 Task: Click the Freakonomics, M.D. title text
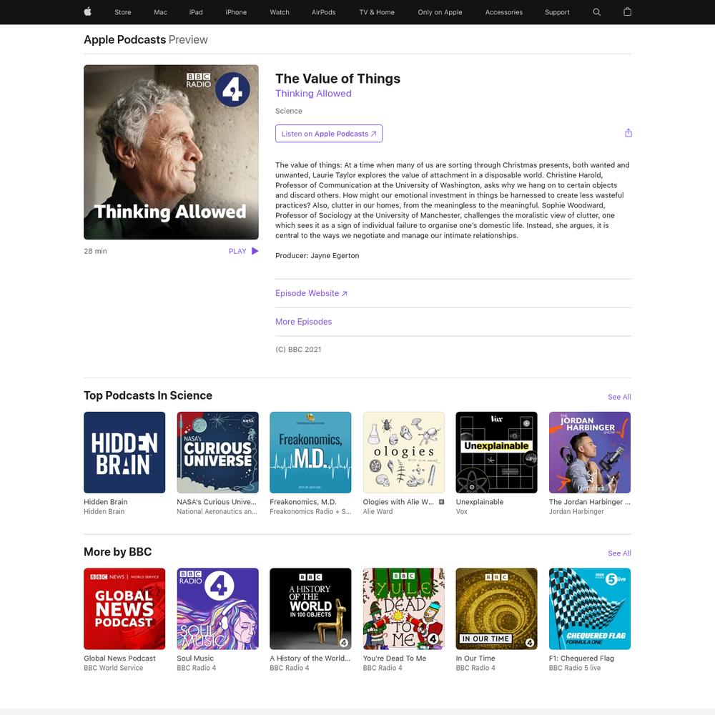coord(302,502)
